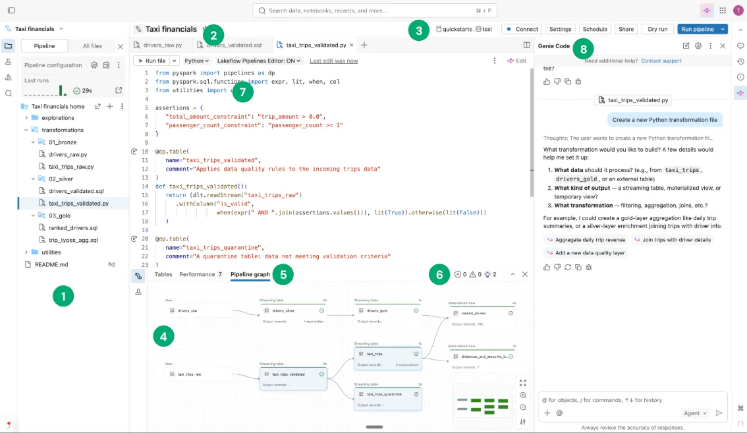This screenshot has height=433, width=747.
Task: Switch to the Pipeline tab
Action: (44, 45)
